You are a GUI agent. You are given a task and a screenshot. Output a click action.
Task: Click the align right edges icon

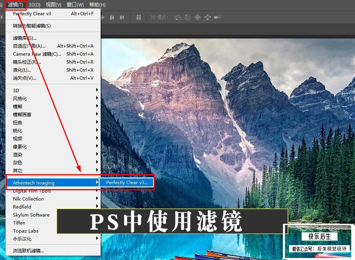click(x=122, y=18)
